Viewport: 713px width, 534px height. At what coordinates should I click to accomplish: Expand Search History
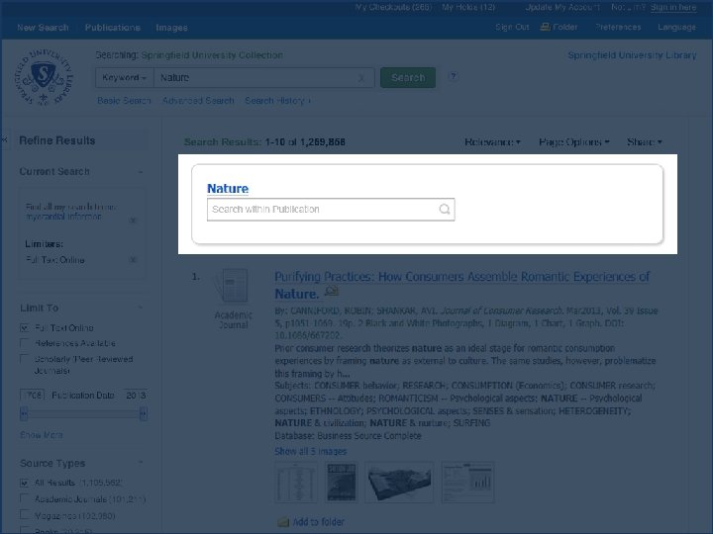click(x=277, y=100)
